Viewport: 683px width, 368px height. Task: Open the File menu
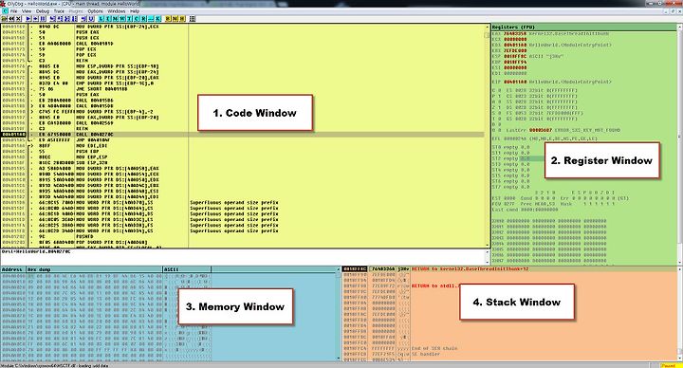coord(13,11)
